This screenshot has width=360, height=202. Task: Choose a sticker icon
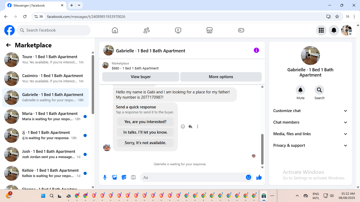(x=124, y=177)
